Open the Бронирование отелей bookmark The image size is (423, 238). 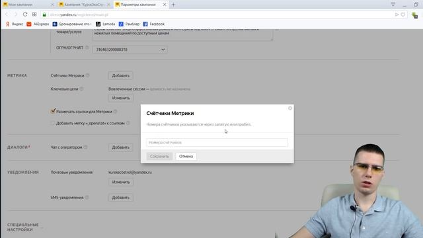pos(72,24)
